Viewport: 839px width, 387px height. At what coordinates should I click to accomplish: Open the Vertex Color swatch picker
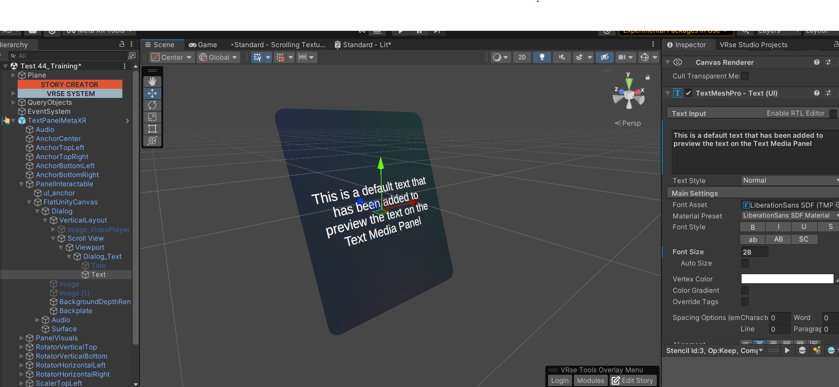[x=787, y=279]
